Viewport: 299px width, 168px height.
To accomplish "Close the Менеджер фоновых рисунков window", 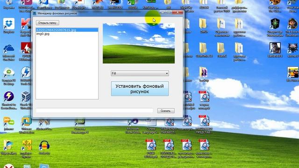I will point(178,13).
